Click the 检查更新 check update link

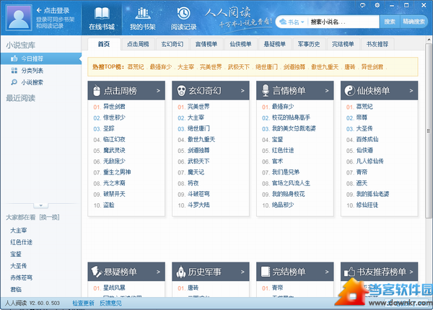point(83,303)
